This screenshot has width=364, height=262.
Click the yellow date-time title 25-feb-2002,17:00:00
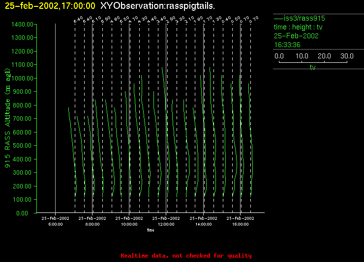(x=50, y=5)
